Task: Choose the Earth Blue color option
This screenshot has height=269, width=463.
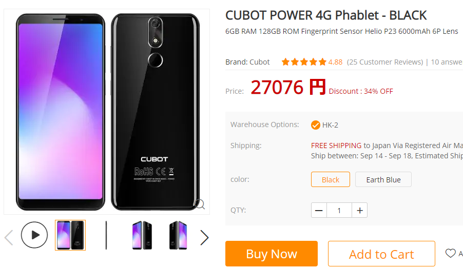Action: [383, 179]
